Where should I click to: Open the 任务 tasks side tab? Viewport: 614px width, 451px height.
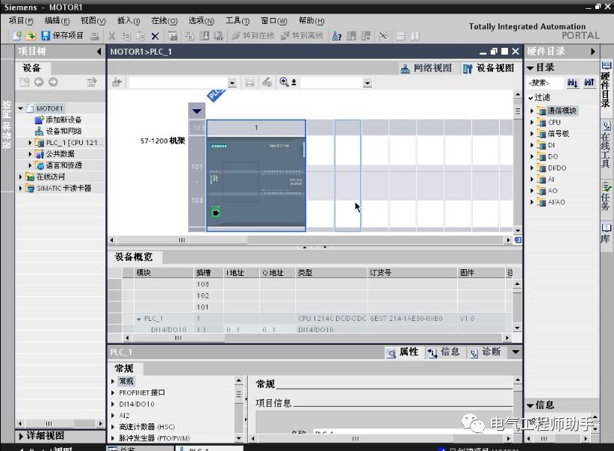pyautogui.click(x=606, y=197)
